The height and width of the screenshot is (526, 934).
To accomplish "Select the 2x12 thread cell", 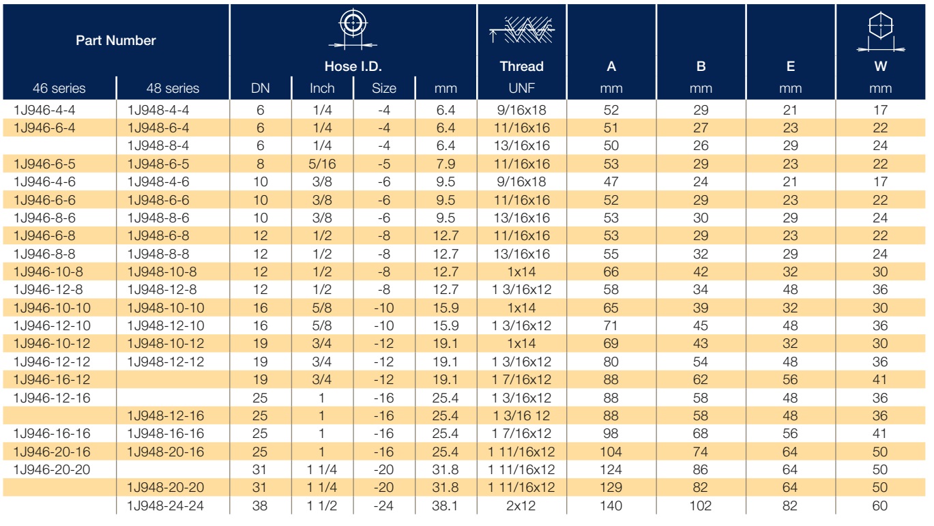I will 522,506.
